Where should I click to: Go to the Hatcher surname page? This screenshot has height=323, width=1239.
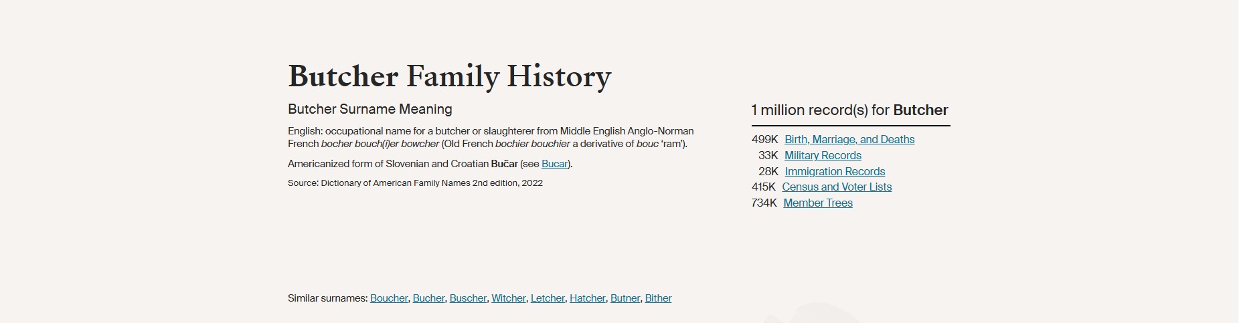[x=587, y=298]
